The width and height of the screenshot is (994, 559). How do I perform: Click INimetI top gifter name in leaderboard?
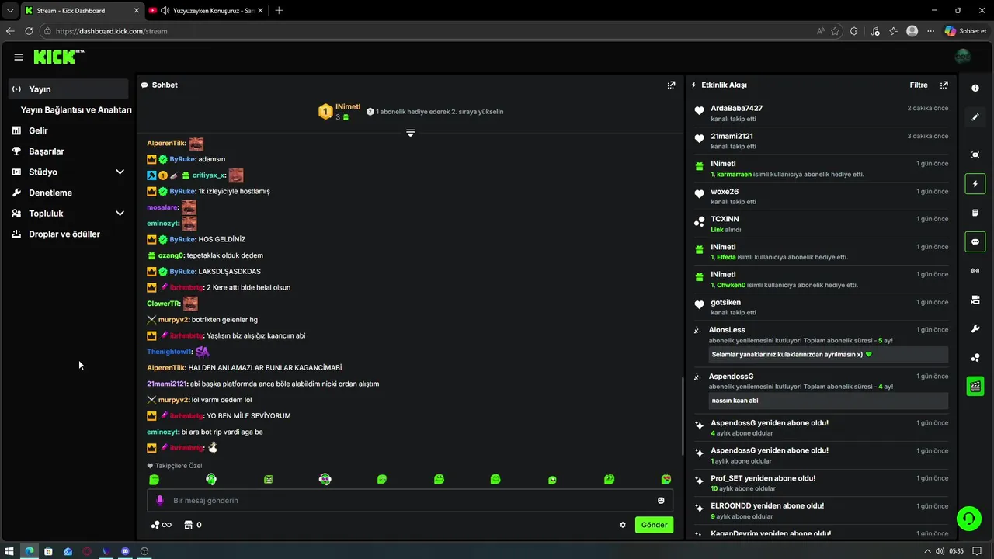coord(348,107)
